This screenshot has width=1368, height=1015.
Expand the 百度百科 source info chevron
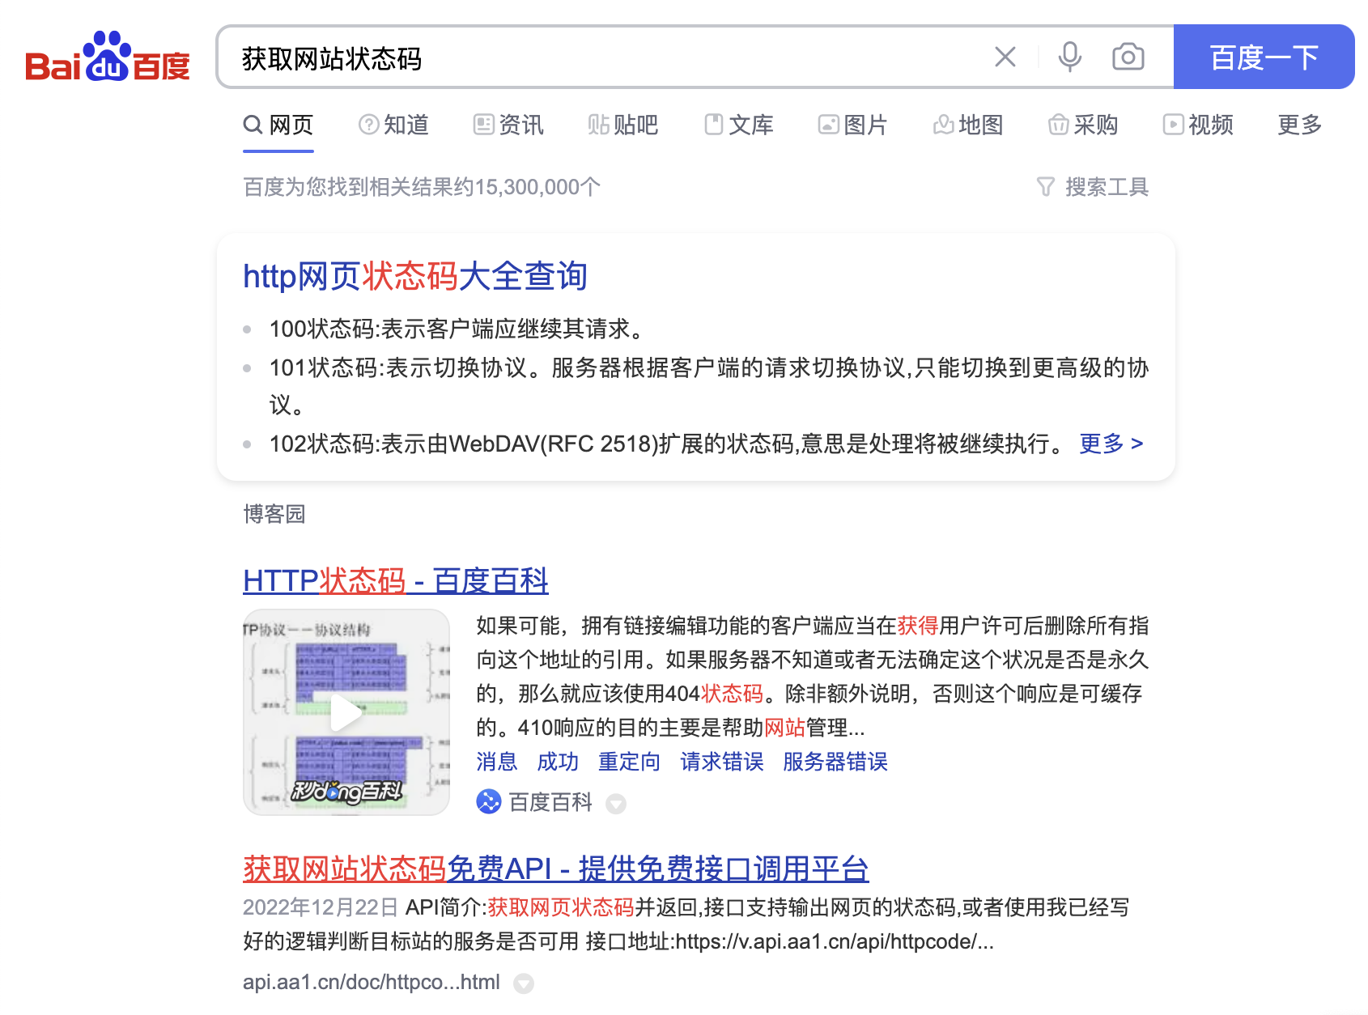(617, 803)
